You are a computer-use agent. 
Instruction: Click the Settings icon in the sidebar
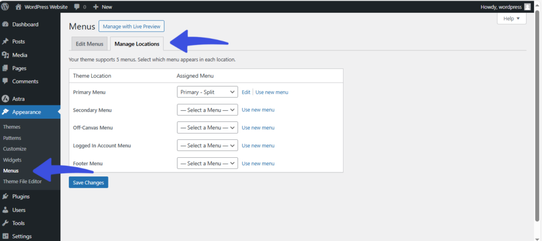5,237
